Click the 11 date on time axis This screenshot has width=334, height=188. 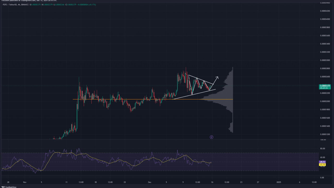[66, 182]
